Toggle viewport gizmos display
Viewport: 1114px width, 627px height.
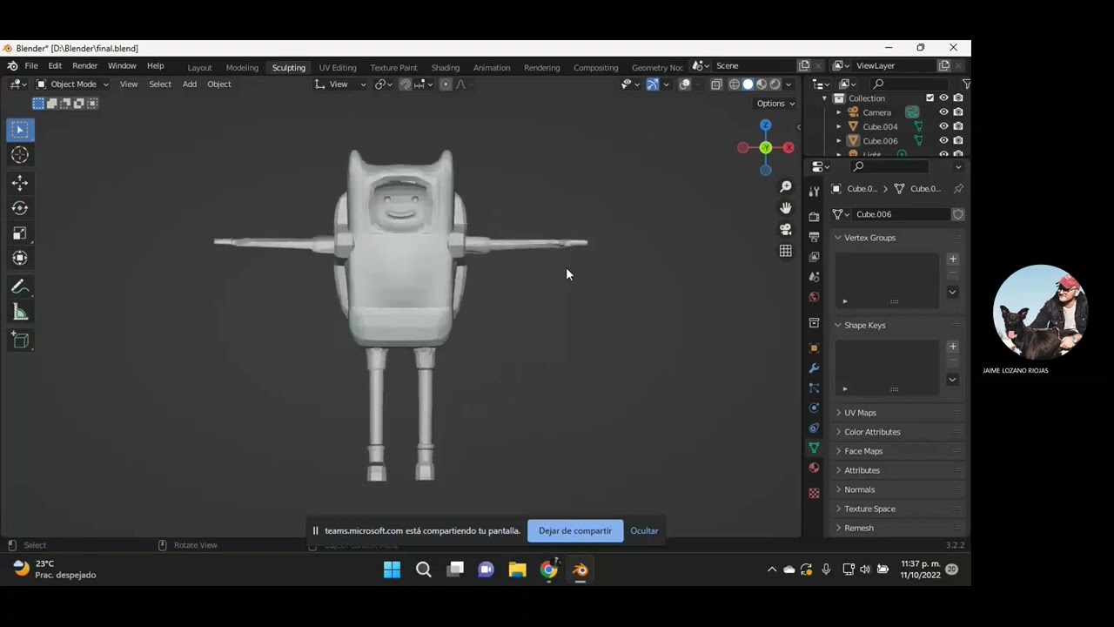652,84
